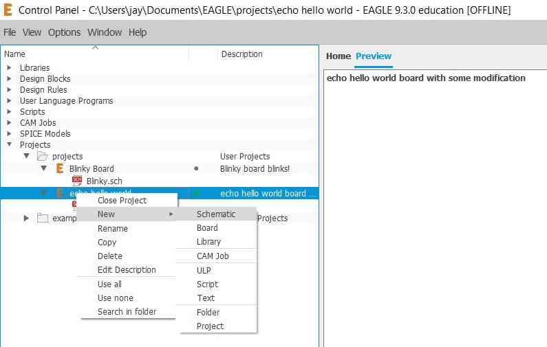Collapse the Blinky Board project arrow
The image size is (547, 347).
43,168
